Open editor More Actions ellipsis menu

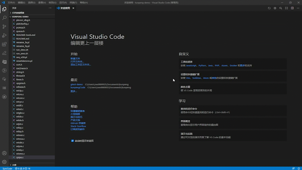(x=298, y=8)
